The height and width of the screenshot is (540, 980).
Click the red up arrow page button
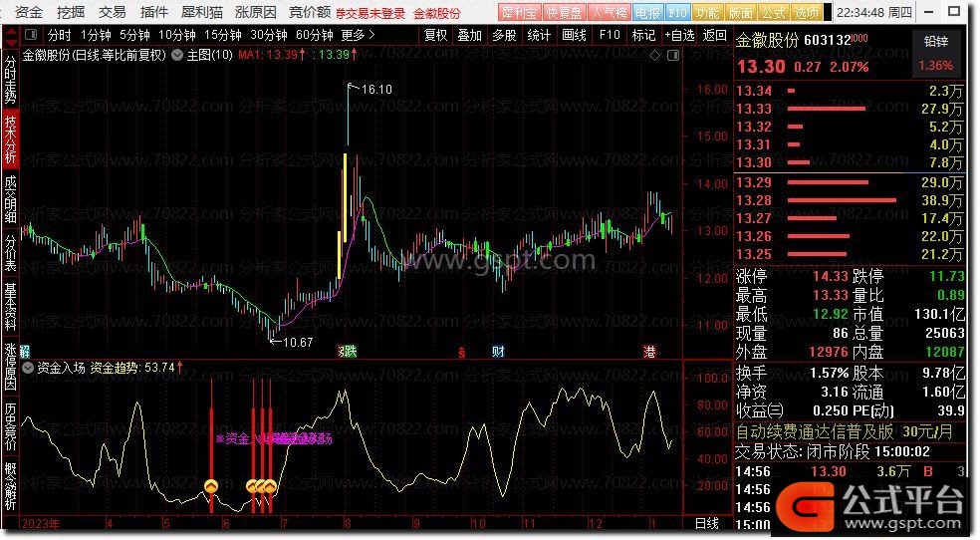[11, 29]
